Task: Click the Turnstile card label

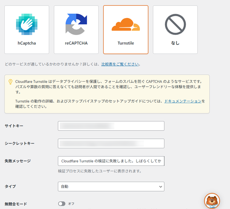Action: coord(126,43)
